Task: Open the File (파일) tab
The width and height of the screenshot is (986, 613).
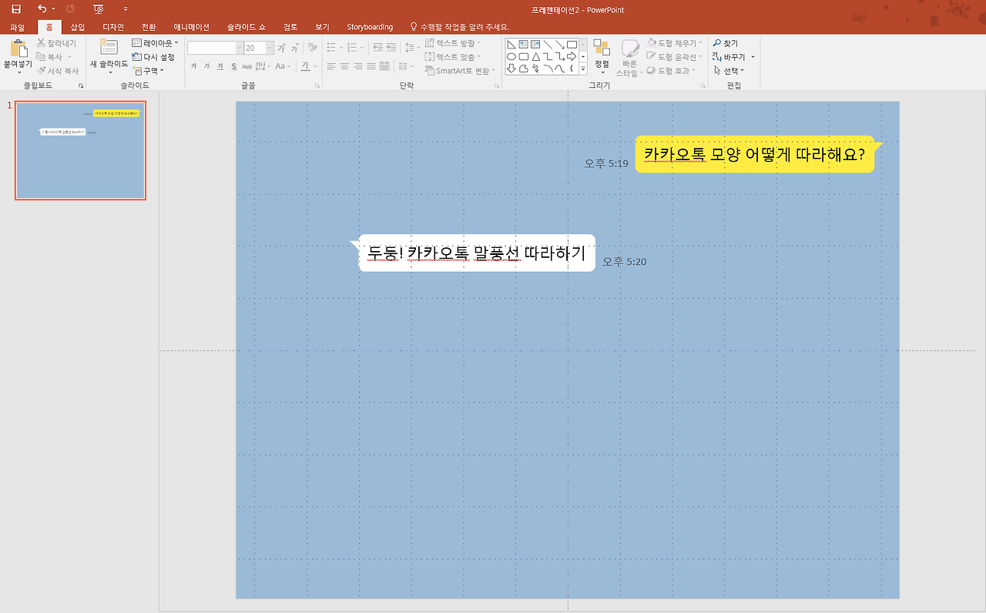Action: click(x=18, y=27)
